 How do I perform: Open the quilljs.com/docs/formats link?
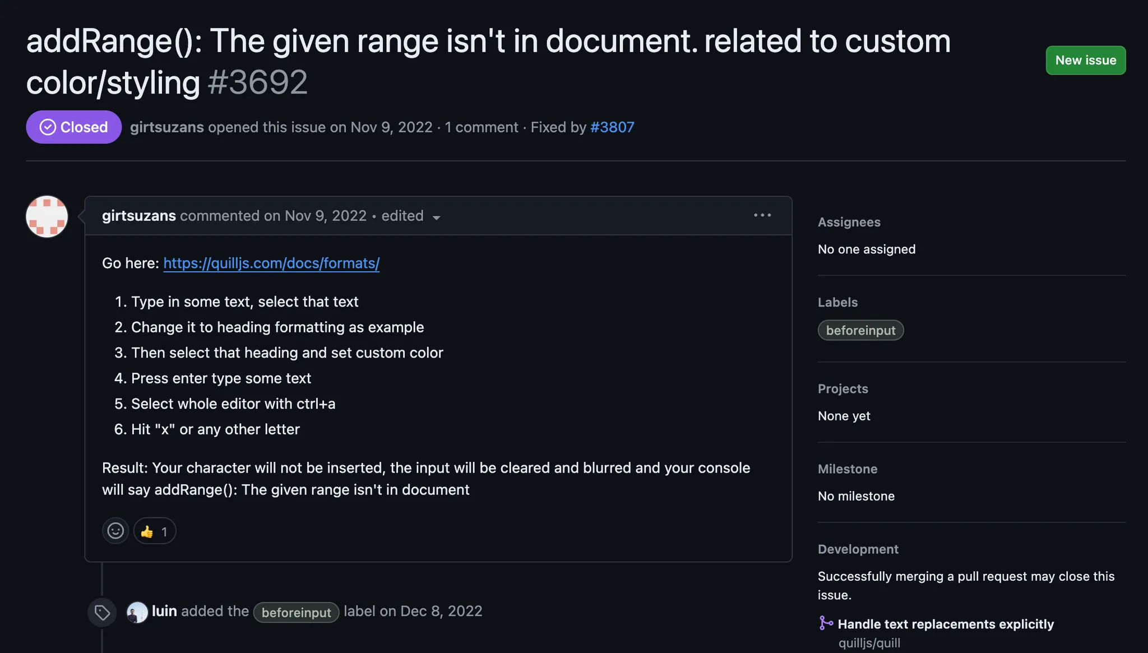click(x=271, y=263)
